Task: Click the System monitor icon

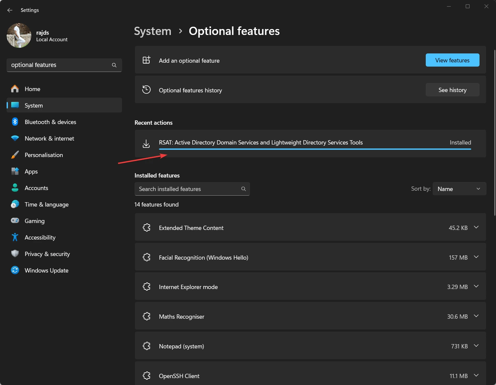Action: [15, 105]
